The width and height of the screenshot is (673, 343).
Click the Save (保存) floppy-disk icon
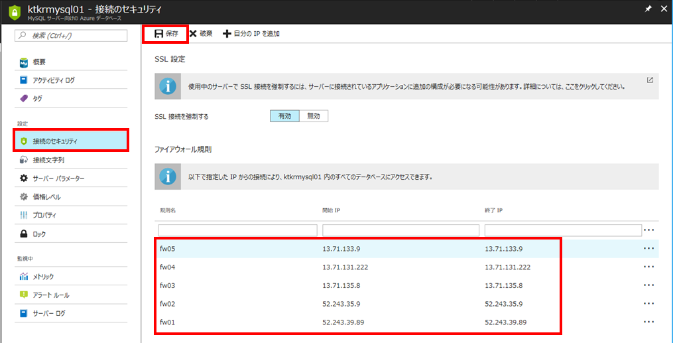click(x=159, y=34)
